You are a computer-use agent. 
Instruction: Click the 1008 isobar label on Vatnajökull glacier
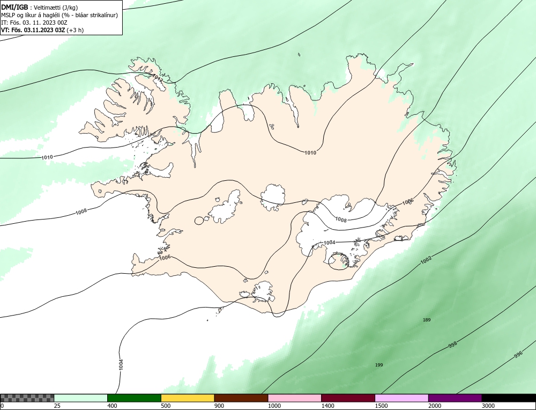click(341, 219)
